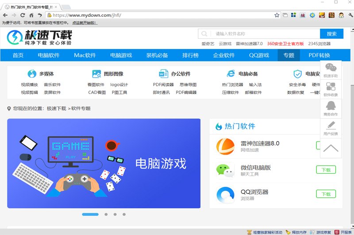Open 360安全卫士官方版 hot link

pos(285,44)
